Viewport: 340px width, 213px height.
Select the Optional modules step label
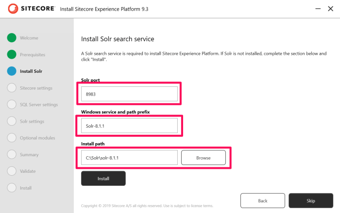[37, 138]
